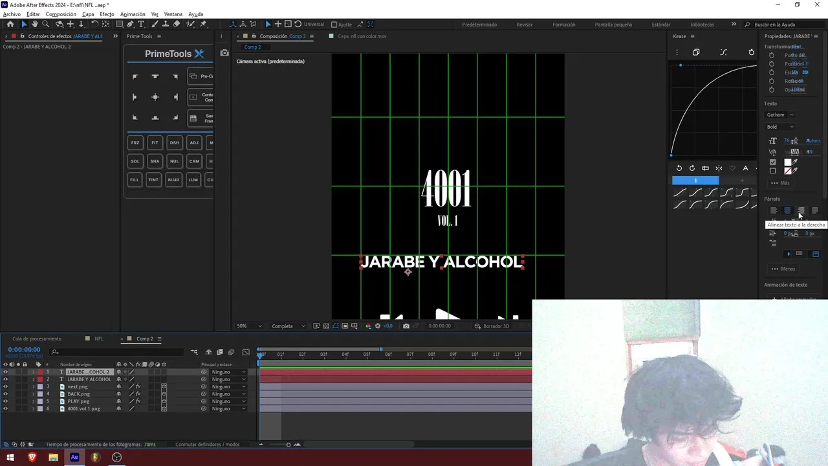Toggle the text fill color checkbox
Viewport: 828px width, 466px height.
click(x=772, y=162)
